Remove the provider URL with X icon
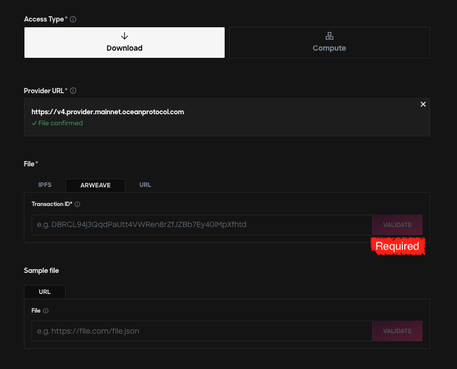 [423, 104]
